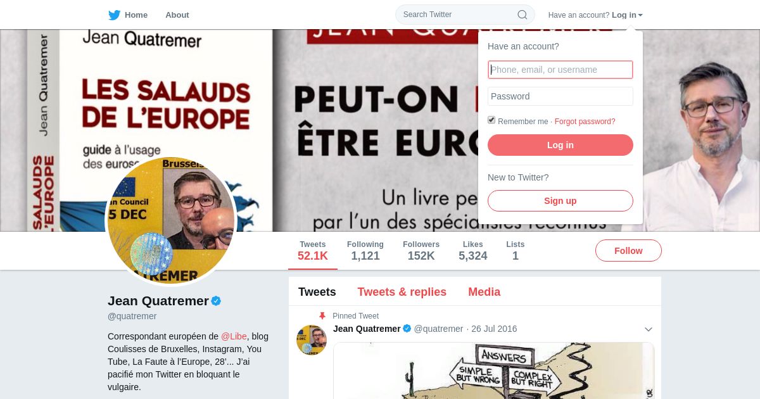Click the Twitter bird Home icon
Viewport: 760px width, 399px height.
pyautogui.click(x=114, y=15)
